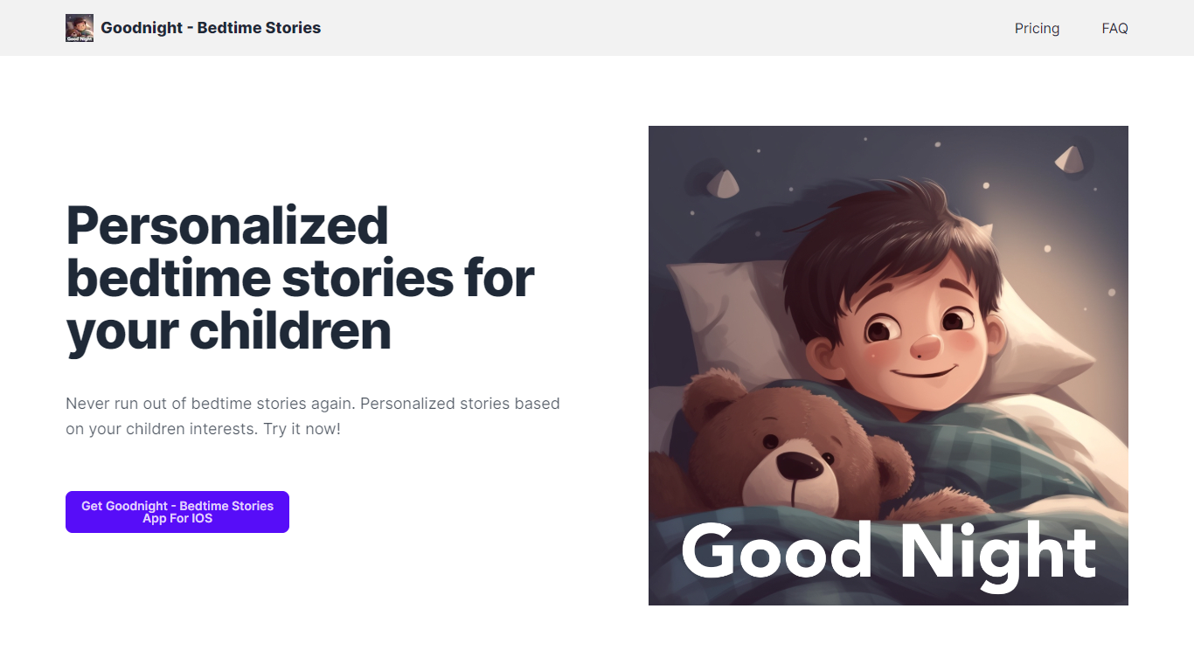Click 'your children' in the main headline

[x=228, y=330]
